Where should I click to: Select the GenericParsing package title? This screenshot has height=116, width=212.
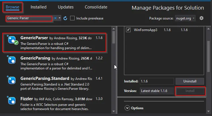(x=35, y=58)
